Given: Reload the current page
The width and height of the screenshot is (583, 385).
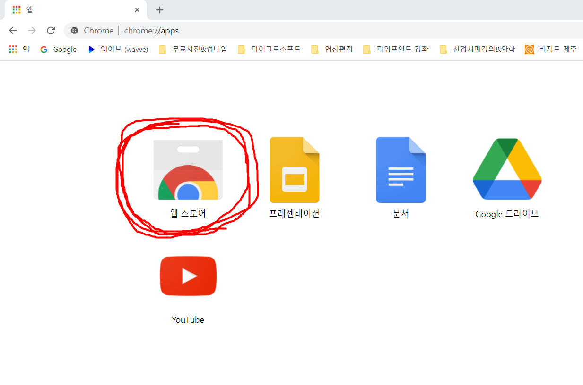Looking at the screenshot, I should [51, 31].
